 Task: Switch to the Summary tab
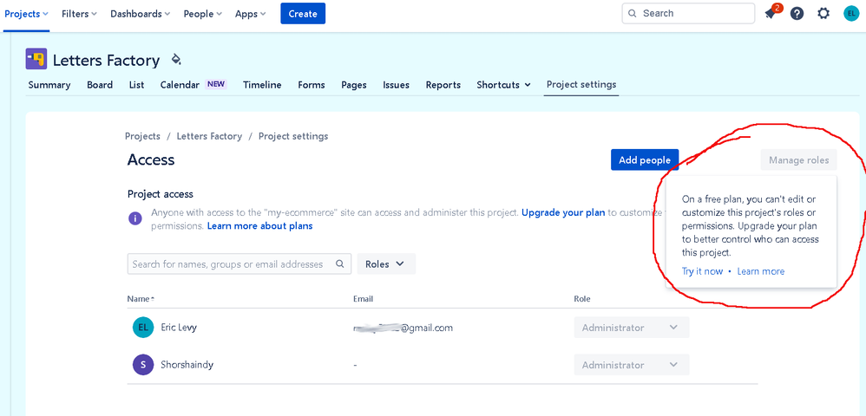tap(49, 85)
